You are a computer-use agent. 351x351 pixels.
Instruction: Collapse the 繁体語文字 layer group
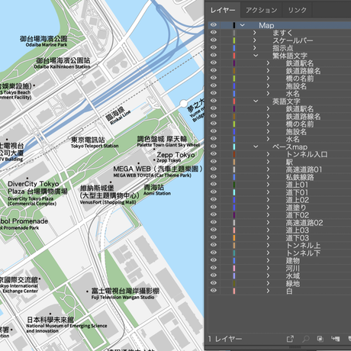256,56
